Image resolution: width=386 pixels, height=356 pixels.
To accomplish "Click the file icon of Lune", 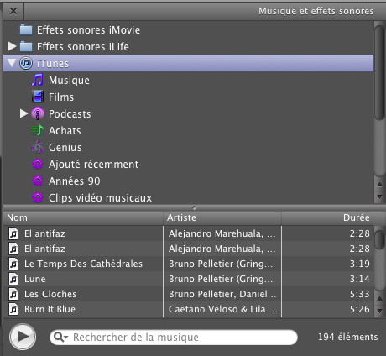I will 13,279.
